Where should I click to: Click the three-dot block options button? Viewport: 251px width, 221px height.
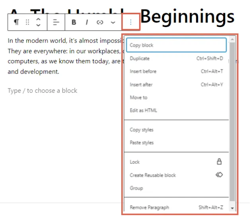coord(131,22)
